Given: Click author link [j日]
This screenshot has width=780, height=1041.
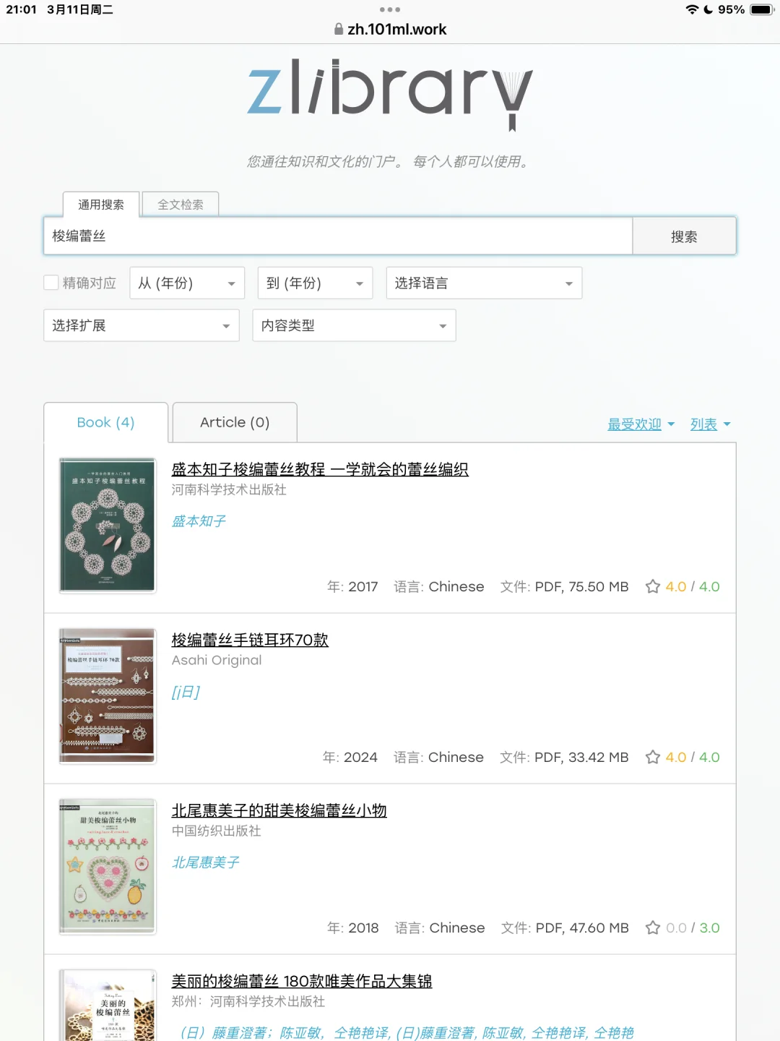Looking at the screenshot, I should pyautogui.click(x=186, y=692).
